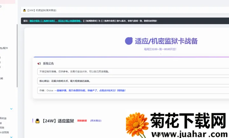Click the lock icon in the top tab
Viewport: 229px width, 138px height.
point(24,10)
